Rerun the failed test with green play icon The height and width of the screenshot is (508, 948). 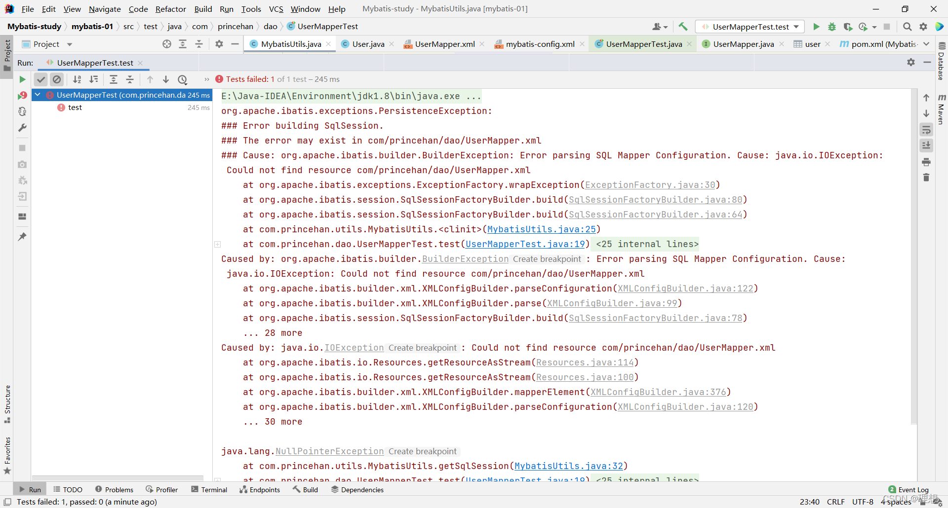click(x=22, y=79)
